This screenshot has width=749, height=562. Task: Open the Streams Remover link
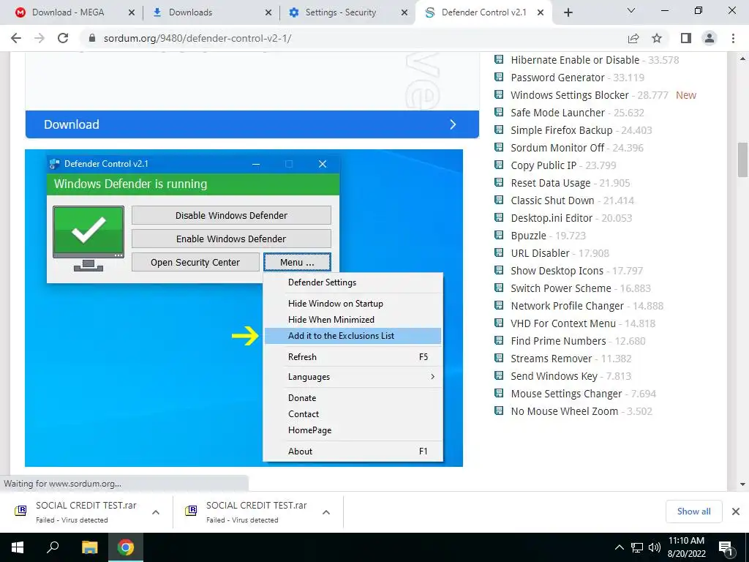tap(552, 359)
